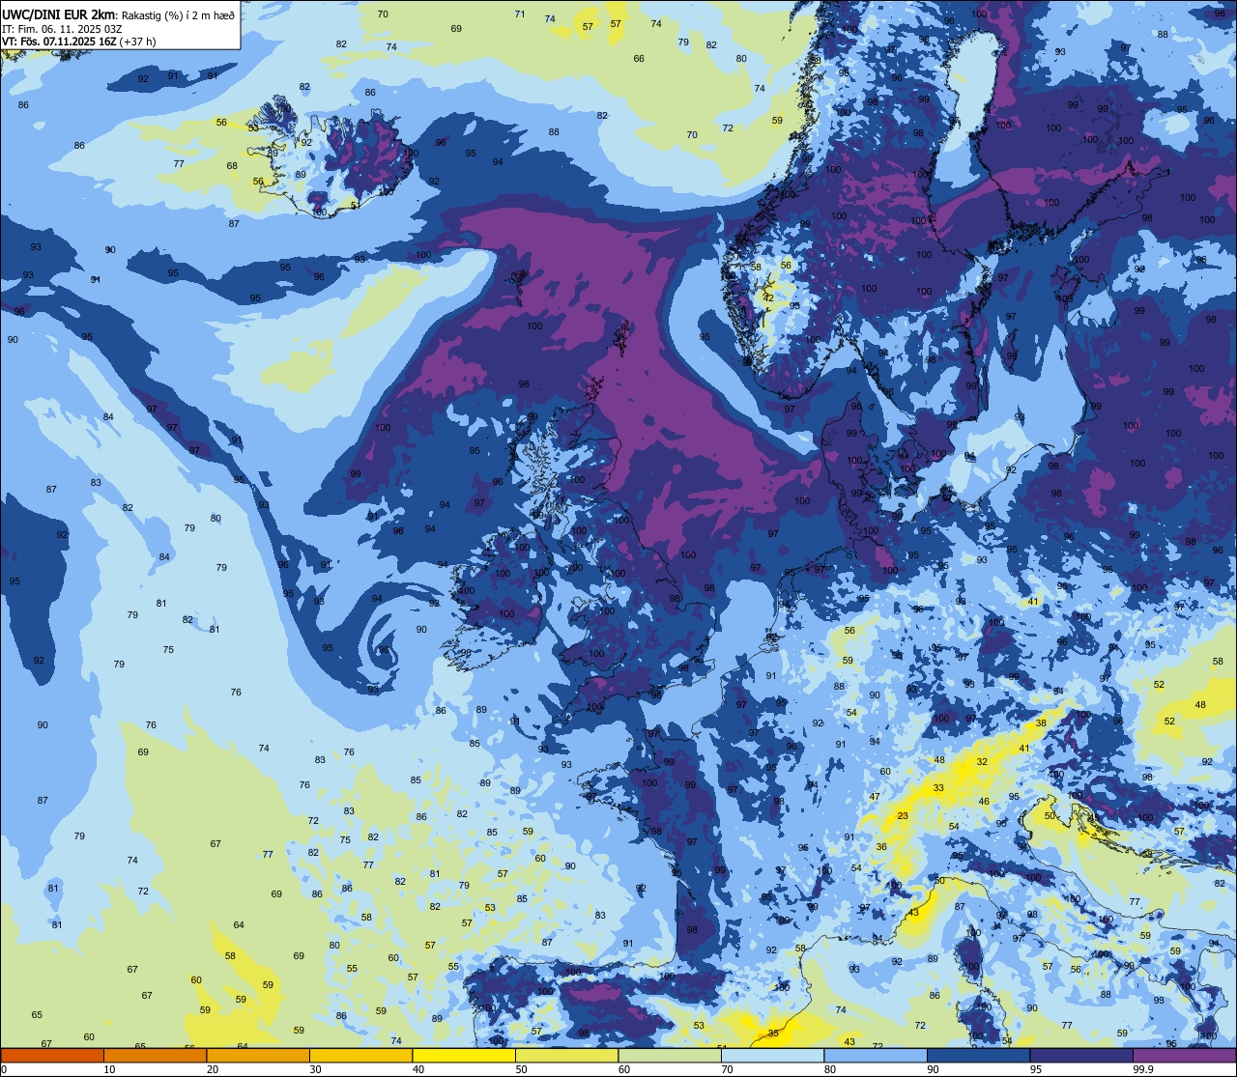Click the 80–90 light blue legend segment
Image resolution: width=1237 pixels, height=1077 pixels.
coord(876,1055)
